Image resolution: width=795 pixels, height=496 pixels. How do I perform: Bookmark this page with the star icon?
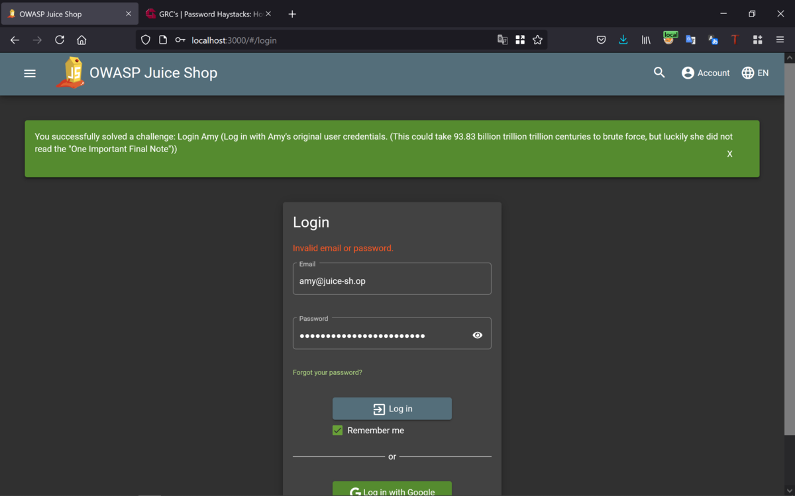[x=537, y=40]
